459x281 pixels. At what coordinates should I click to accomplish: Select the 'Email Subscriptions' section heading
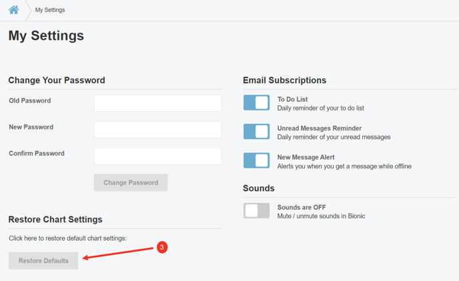pyautogui.click(x=284, y=81)
